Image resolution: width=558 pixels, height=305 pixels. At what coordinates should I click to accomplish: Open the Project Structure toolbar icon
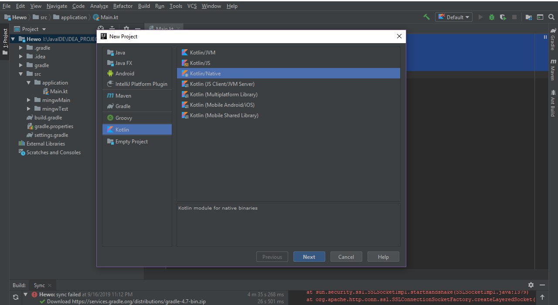tap(529, 17)
